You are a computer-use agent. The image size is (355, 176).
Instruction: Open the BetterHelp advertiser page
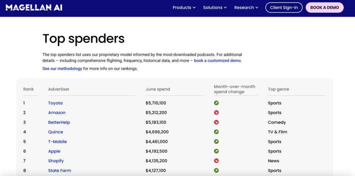[x=59, y=122]
